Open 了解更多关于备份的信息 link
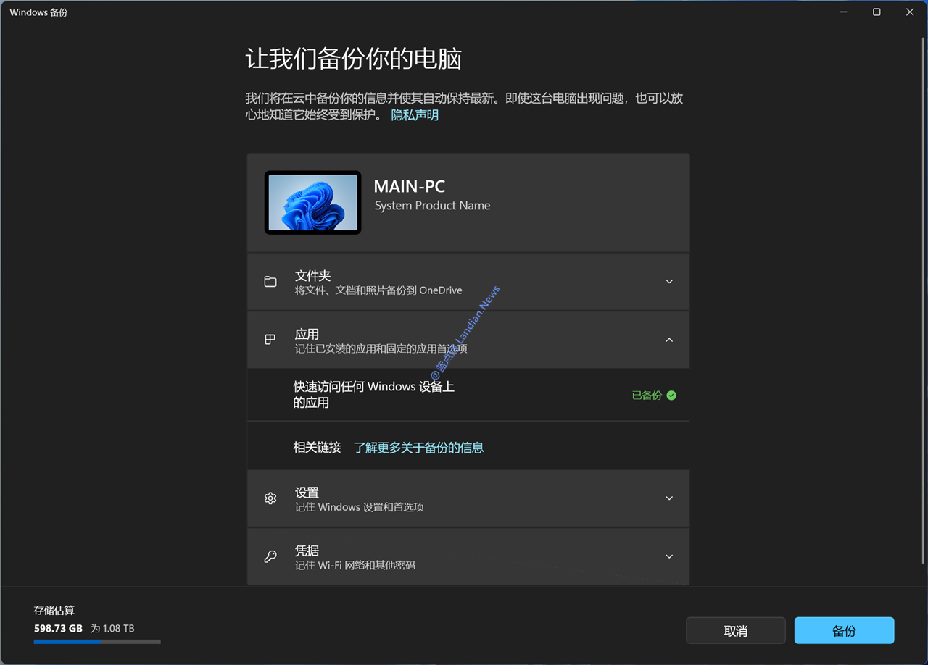The height and width of the screenshot is (665, 928). [x=418, y=447]
